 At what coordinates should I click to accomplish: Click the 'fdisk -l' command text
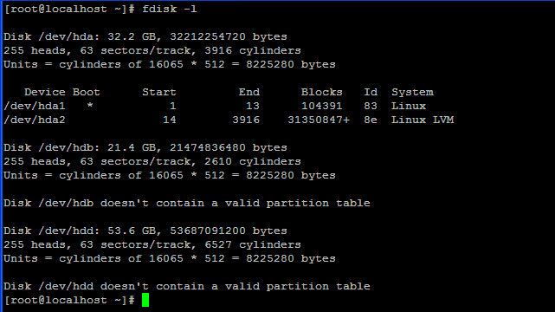pyautogui.click(x=169, y=9)
